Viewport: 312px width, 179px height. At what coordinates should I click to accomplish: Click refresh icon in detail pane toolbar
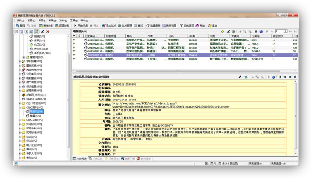(x=246, y=77)
